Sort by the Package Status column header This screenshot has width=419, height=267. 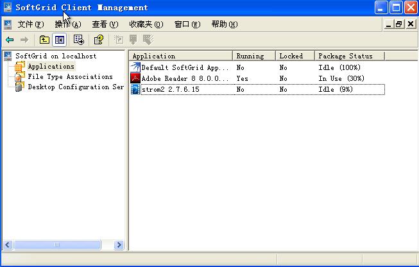(350, 56)
